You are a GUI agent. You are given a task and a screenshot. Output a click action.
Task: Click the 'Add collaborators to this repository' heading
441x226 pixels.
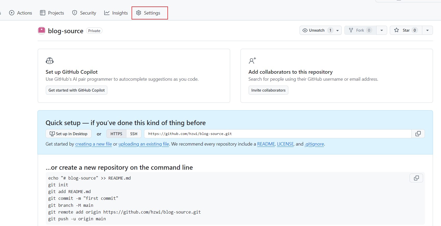290,72
